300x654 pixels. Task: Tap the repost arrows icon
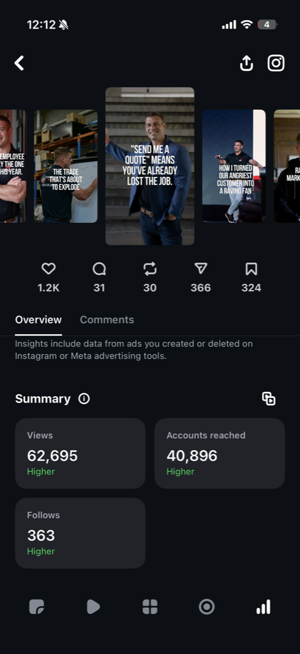[x=150, y=269]
